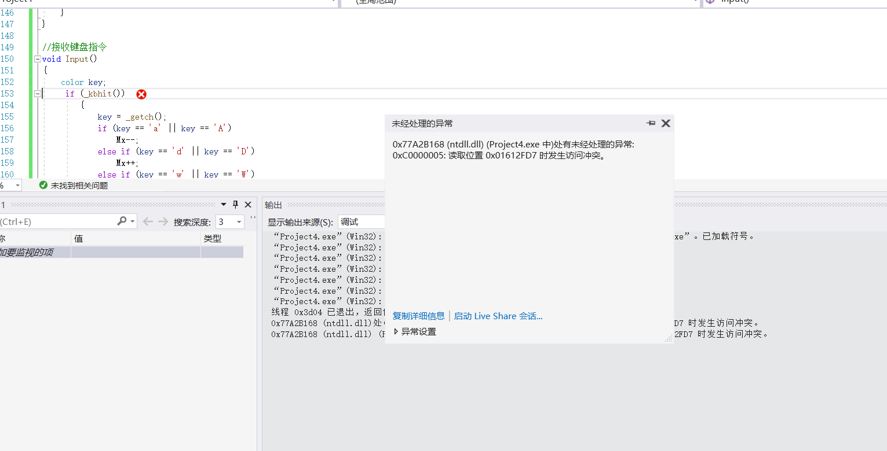Viewport: 887px width, 451px height.
Task: Open the output source dropdown showing 调试
Action: point(362,221)
